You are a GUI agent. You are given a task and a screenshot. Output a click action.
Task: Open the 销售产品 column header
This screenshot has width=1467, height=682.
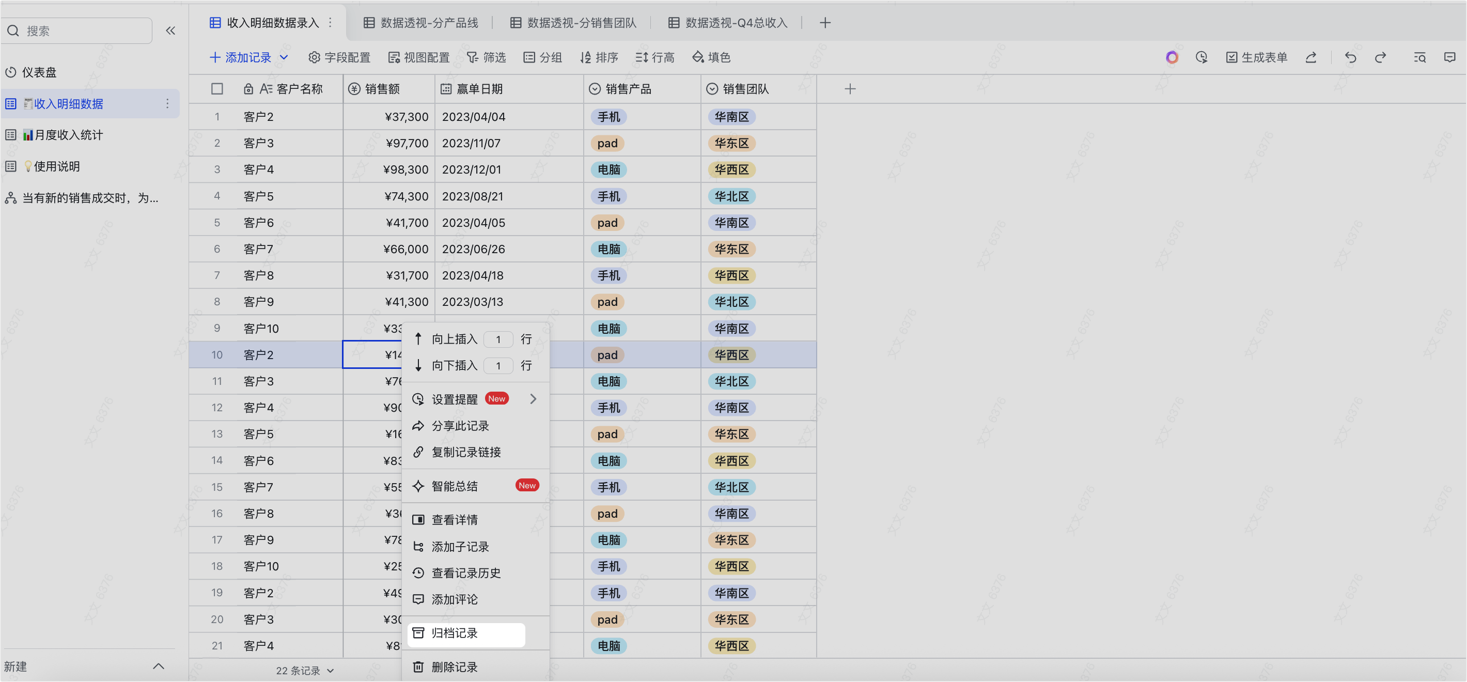tap(643, 89)
